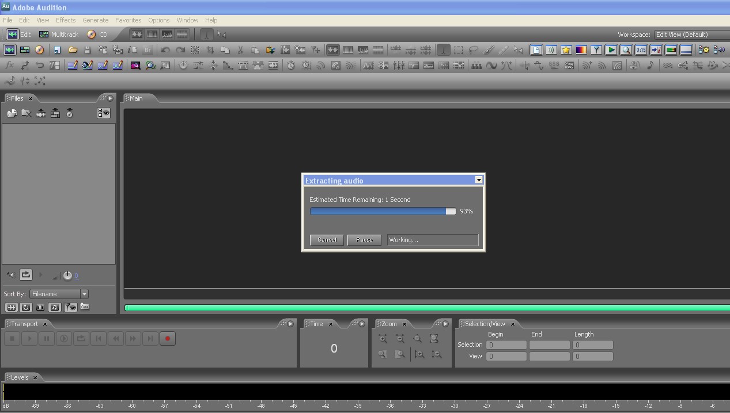Click the Import File icon in Files panel

(12, 113)
